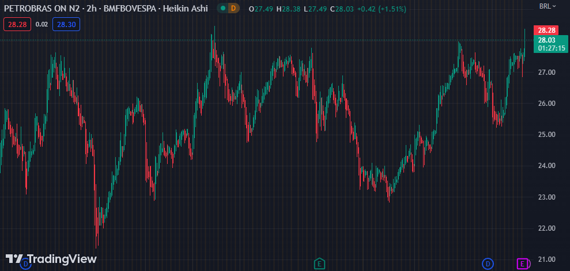
Task: Click the 26.00 price axis label
Action: coord(546,104)
